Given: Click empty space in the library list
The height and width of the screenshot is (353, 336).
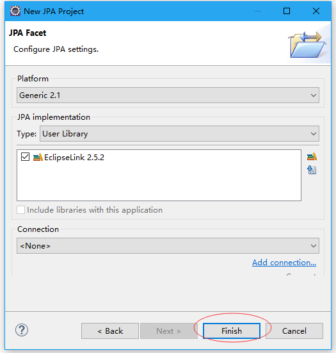Looking at the screenshot, I should (159, 183).
